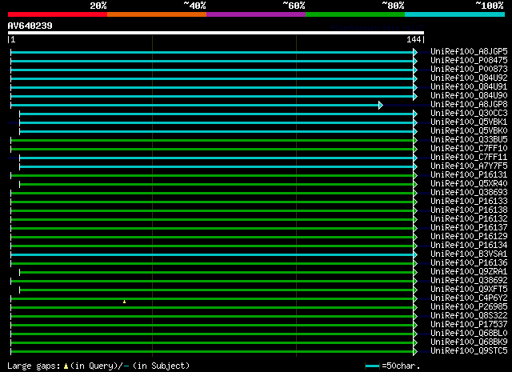
Task: Click the orange ~40% identity legend segment
Action: [157, 14]
